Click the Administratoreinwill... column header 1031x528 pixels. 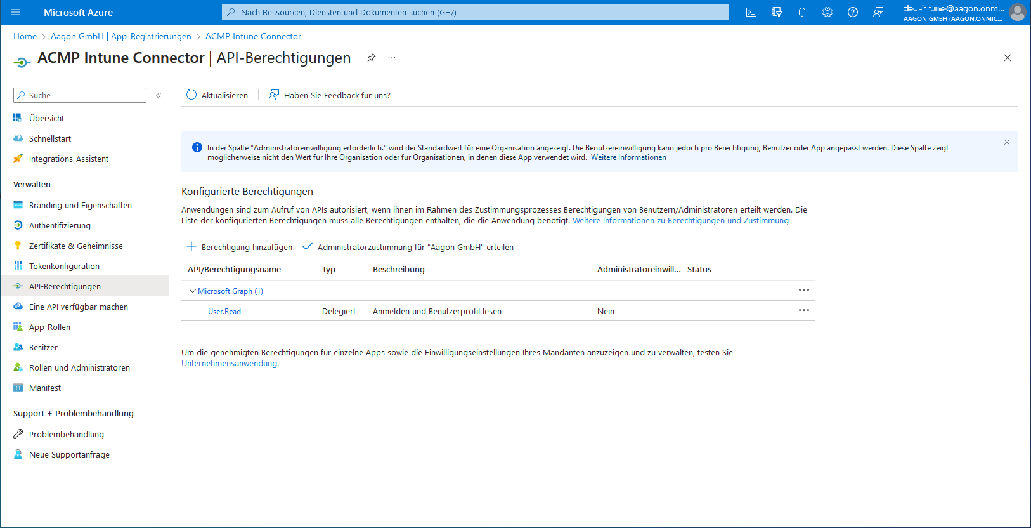(639, 269)
